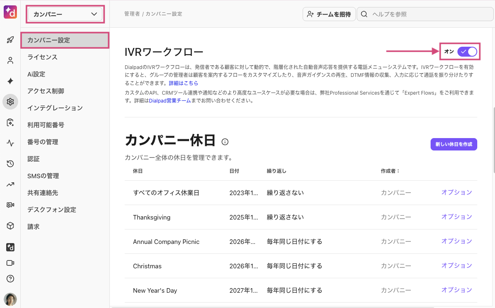Image resolution: width=495 pixels, height=308 pixels.
Task: Select ライセンス in the settings menu
Action: (x=43, y=57)
